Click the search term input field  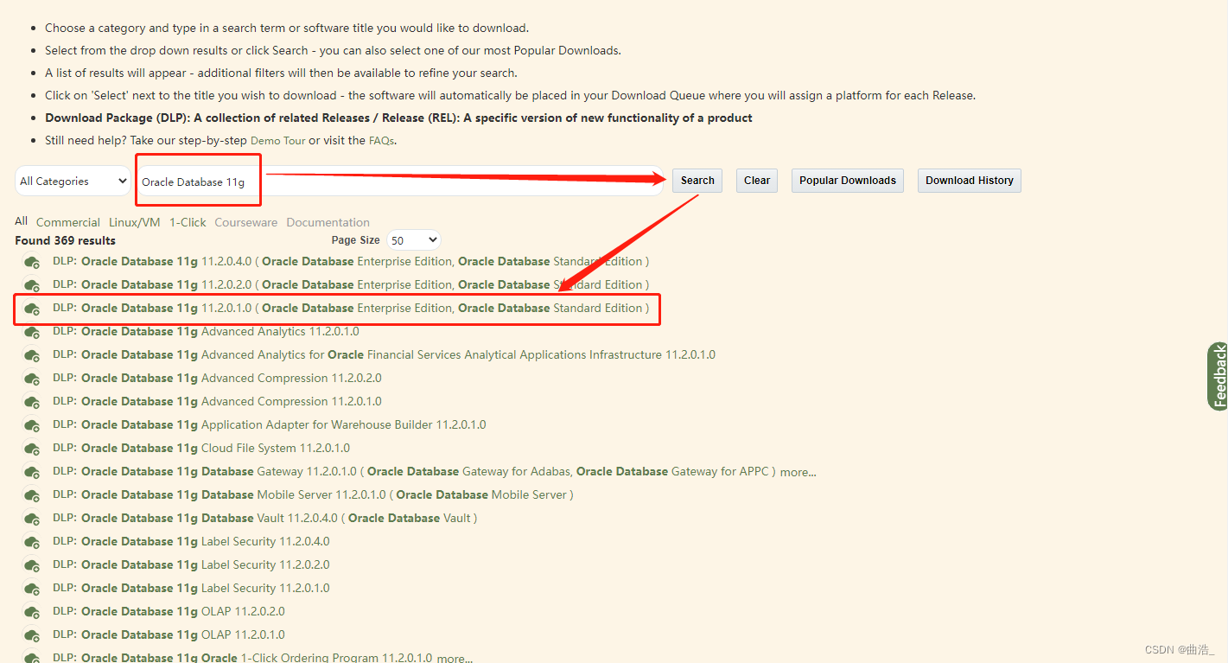(x=399, y=181)
